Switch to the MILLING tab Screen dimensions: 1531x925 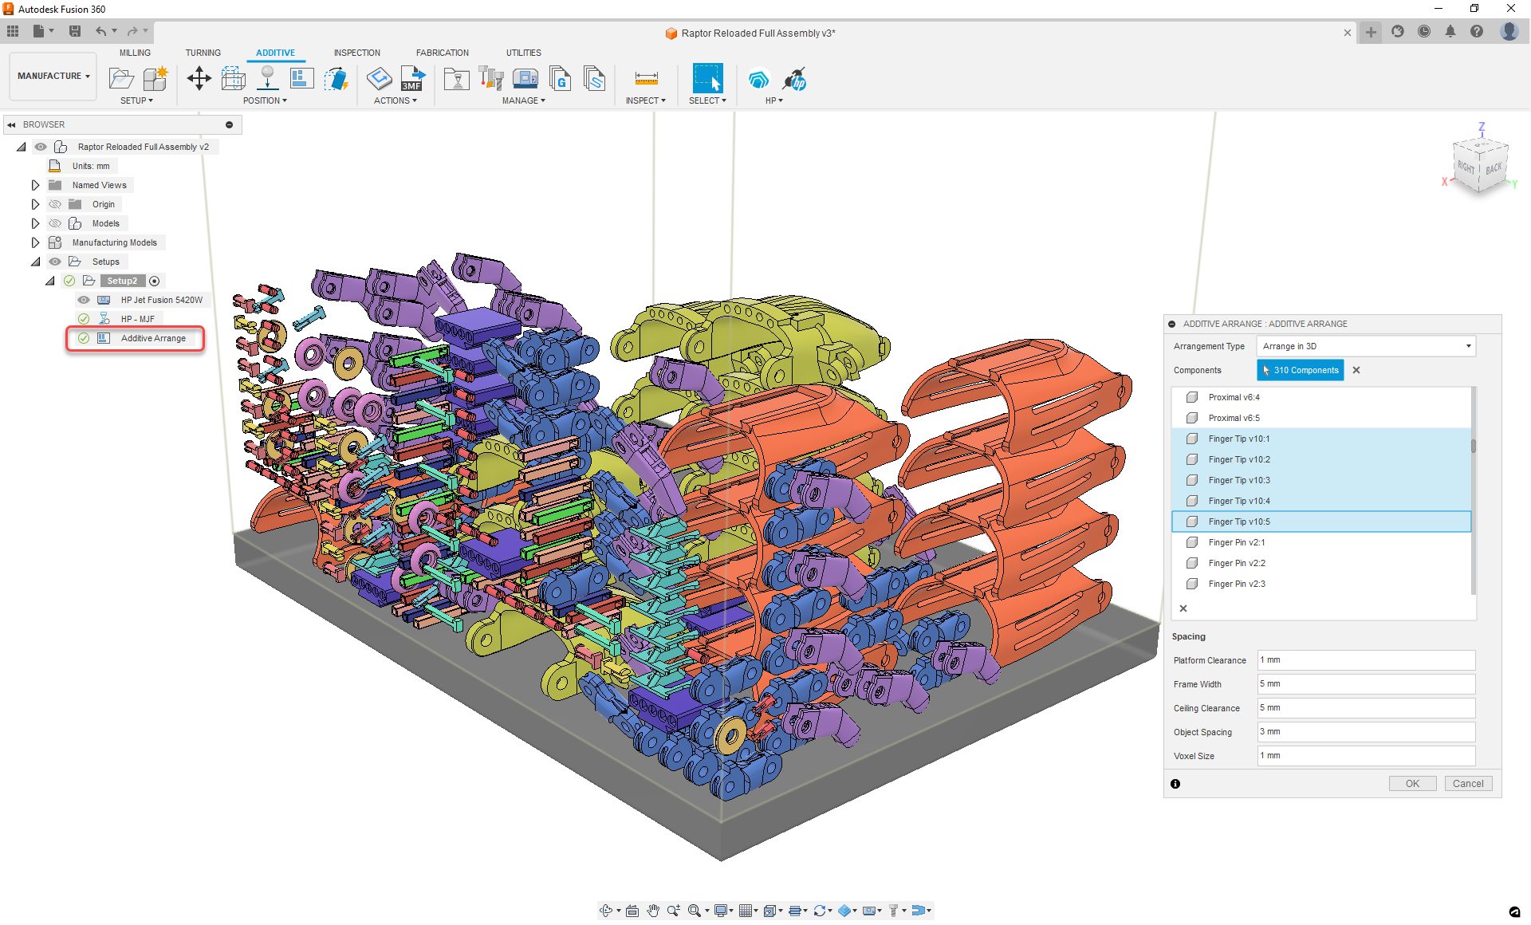(x=135, y=53)
